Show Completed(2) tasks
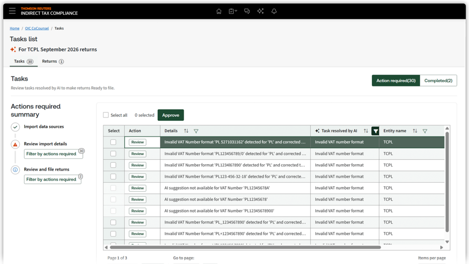This screenshot has width=469, height=264. click(438, 81)
